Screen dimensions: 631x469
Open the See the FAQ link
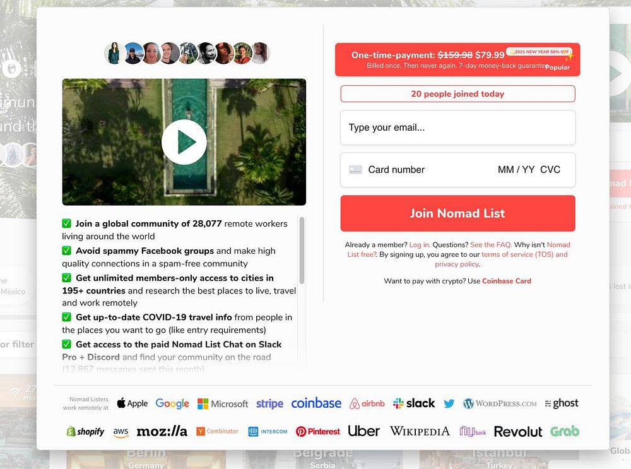491,245
